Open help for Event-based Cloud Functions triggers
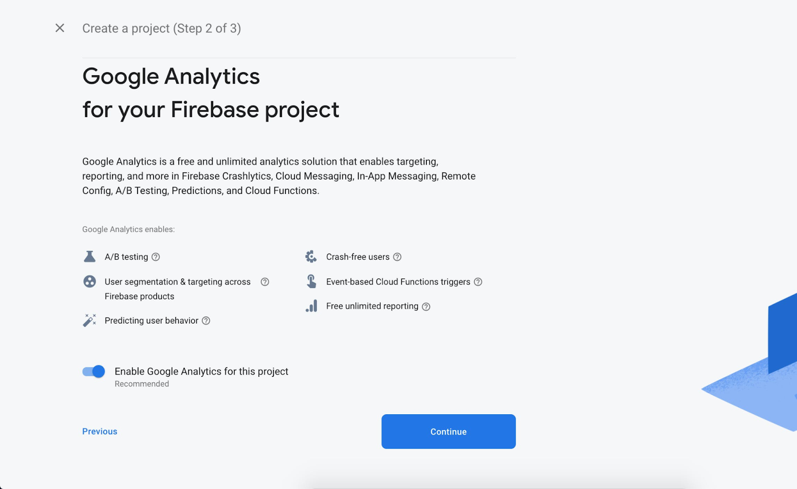This screenshot has width=797, height=489. (x=478, y=282)
